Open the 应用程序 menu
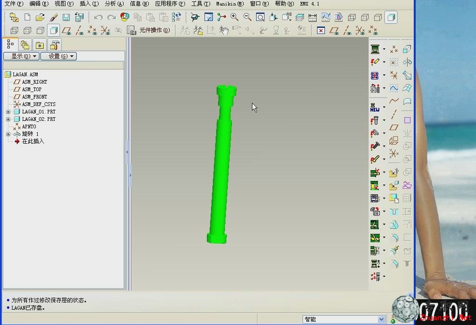Image resolution: width=476 pixels, height=325 pixels. 170,4
